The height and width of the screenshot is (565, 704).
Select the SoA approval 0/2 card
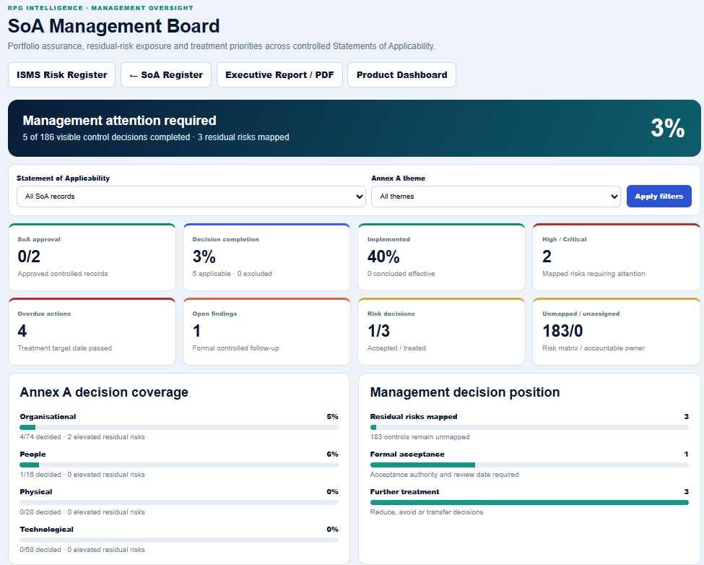92,257
